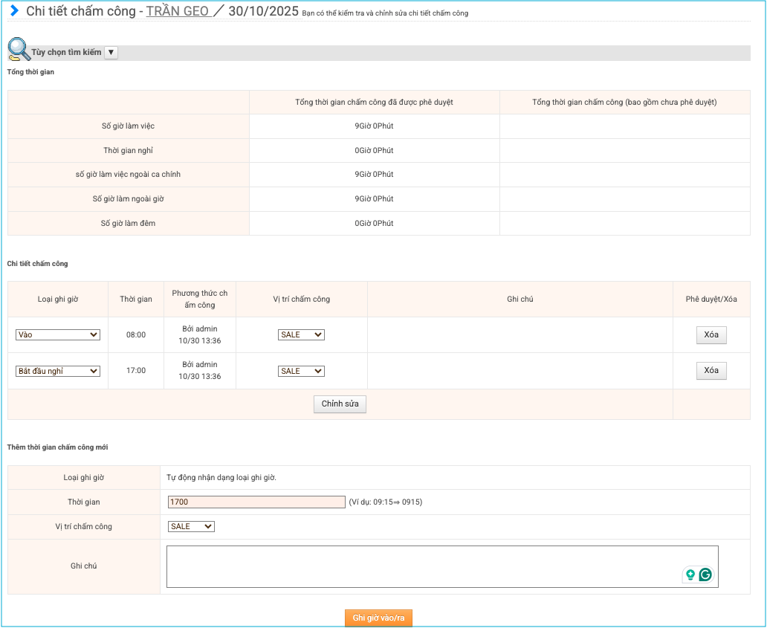Open the TRẦN GEO employee link
This screenshot has width=767, height=628.
click(x=178, y=11)
